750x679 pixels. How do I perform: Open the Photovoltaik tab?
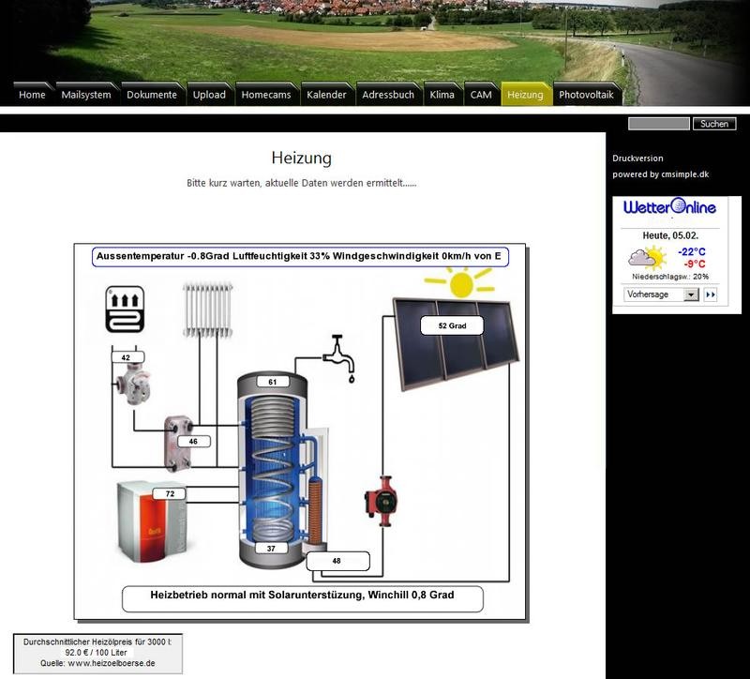[x=585, y=95]
